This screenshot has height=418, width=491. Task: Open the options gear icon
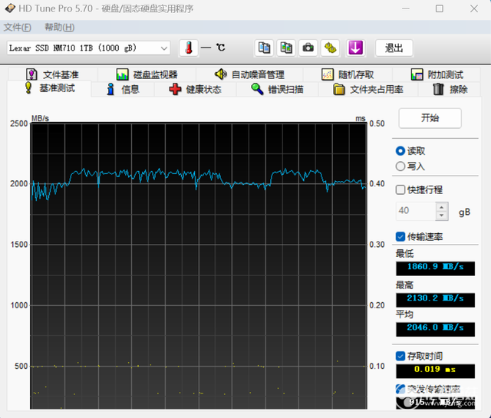click(x=330, y=48)
